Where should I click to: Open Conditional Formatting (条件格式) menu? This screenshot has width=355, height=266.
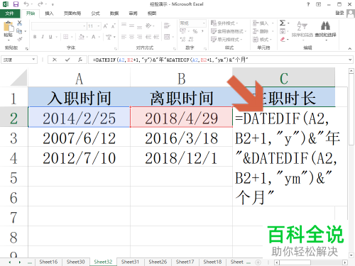point(224,23)
